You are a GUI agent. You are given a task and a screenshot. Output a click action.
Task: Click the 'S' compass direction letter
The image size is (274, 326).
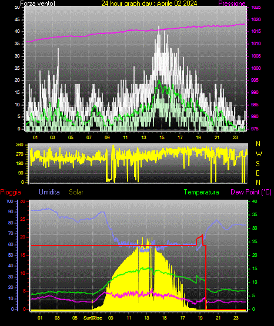[x=258, y=164]
